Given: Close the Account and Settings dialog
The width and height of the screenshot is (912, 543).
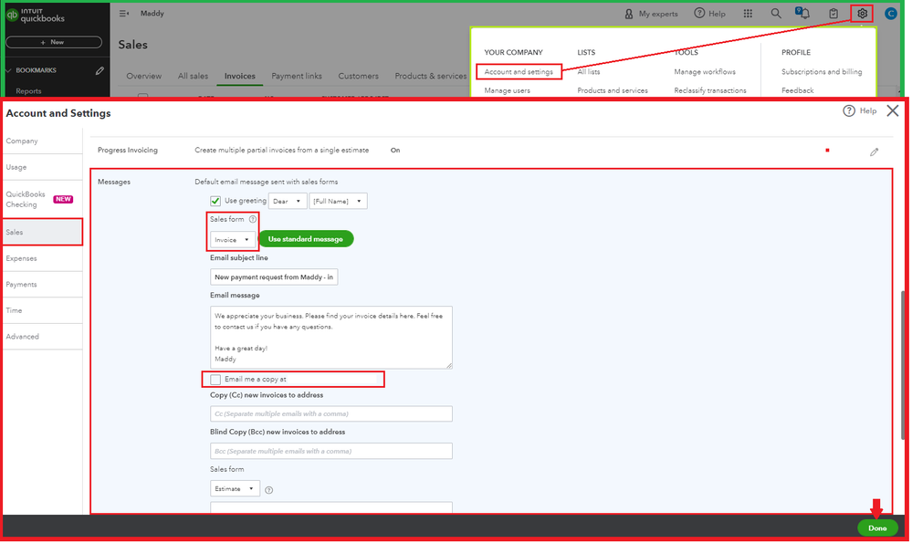Looking at the screenshot, I should point(893,110).
